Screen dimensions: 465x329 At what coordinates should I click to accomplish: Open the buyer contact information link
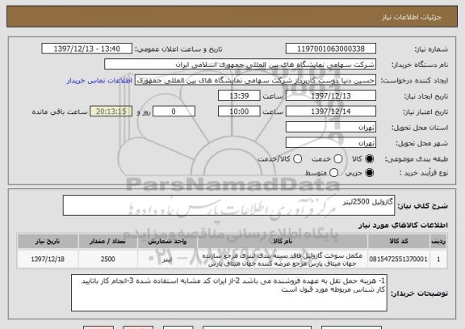click(99, 81)
